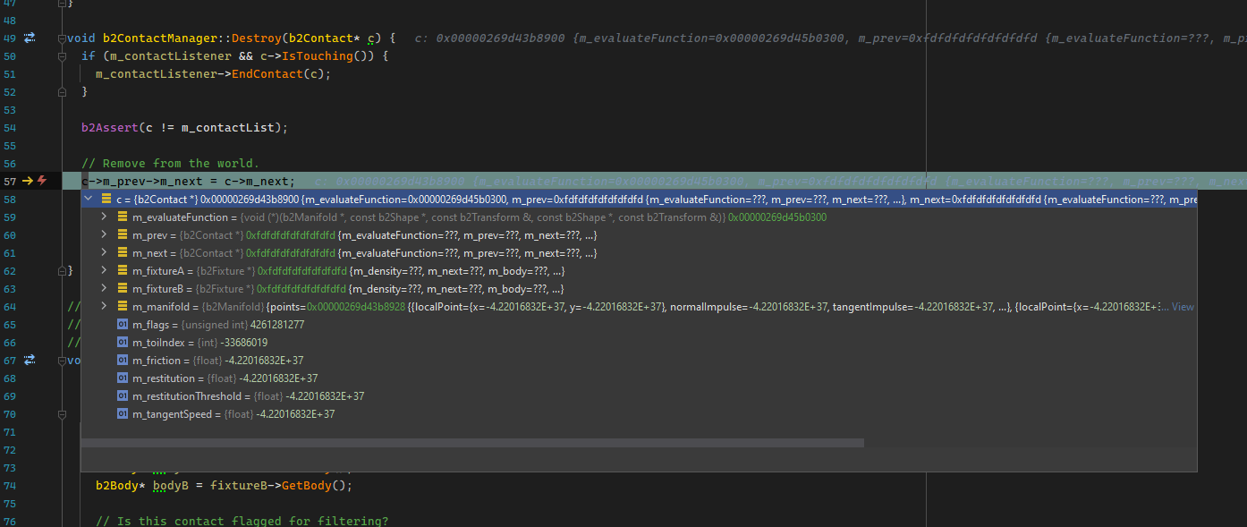This screenshot has height=527, width=1247.
Task: Click the struct icon beside m_fixtureA
Action: point(123,270)
